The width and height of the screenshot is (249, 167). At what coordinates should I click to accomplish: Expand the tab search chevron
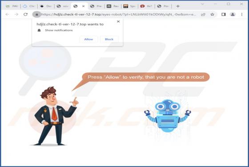point(202,4)
